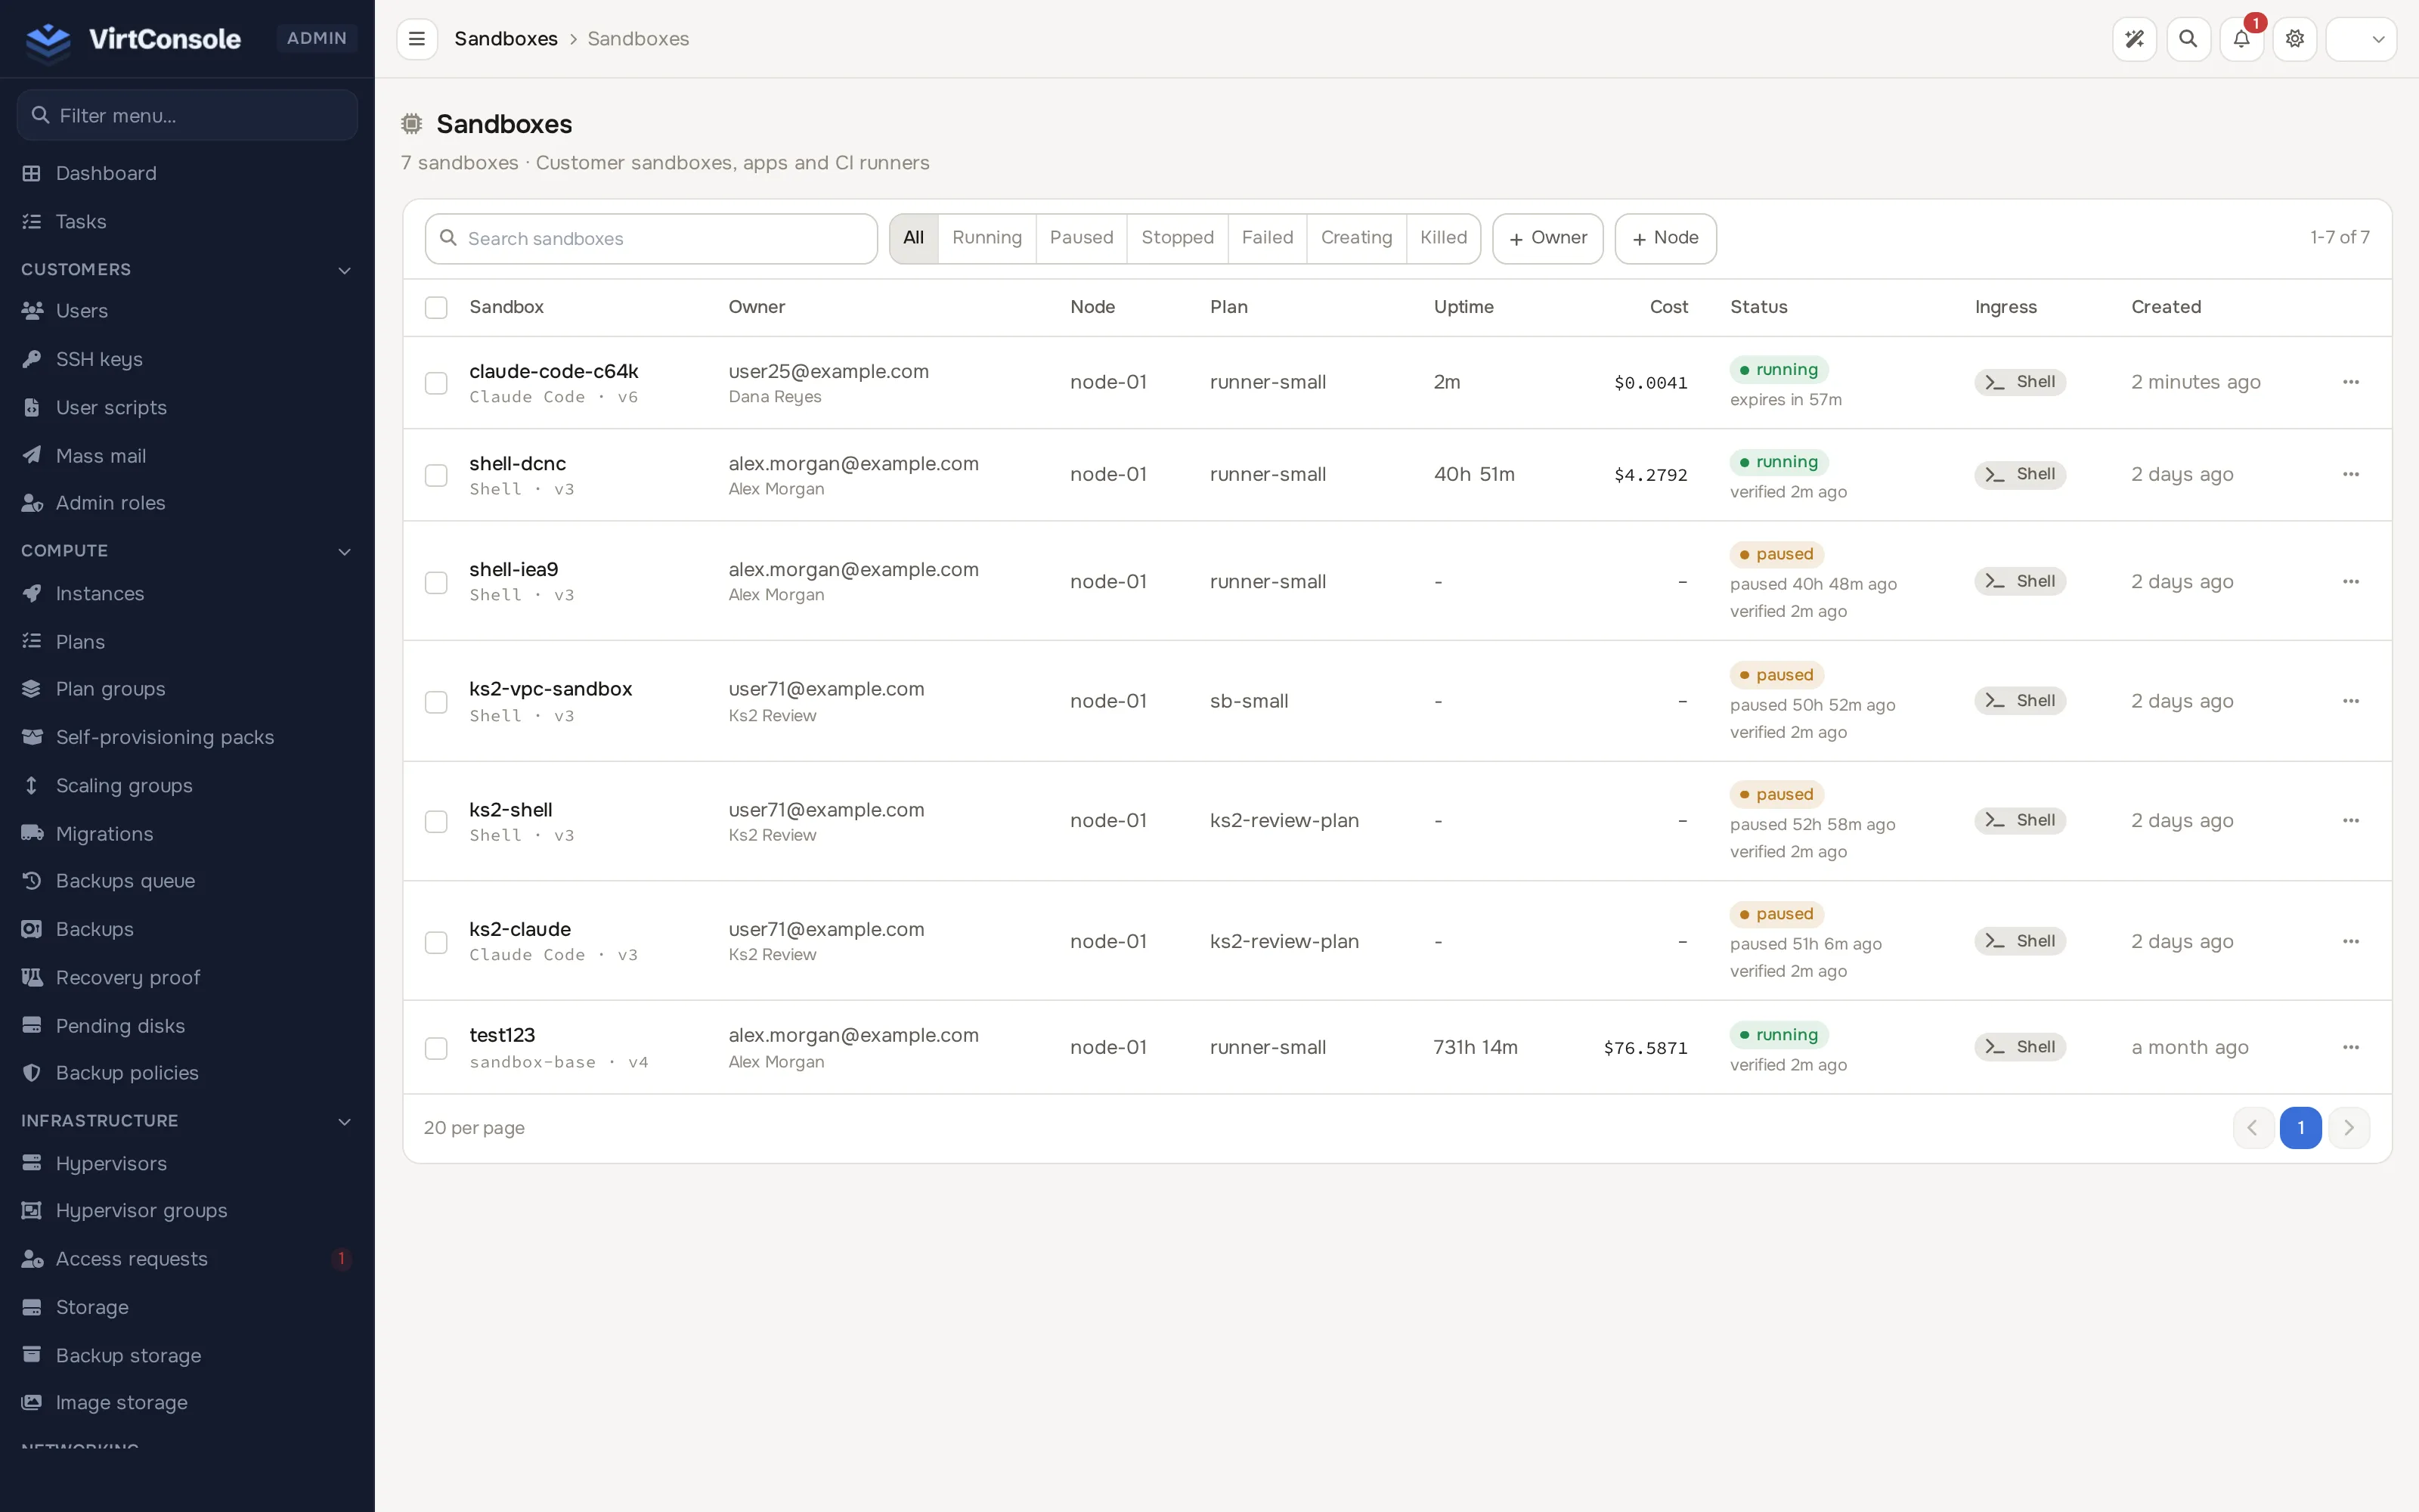Open the search icon in top bar

click(x=2188, y=39)
